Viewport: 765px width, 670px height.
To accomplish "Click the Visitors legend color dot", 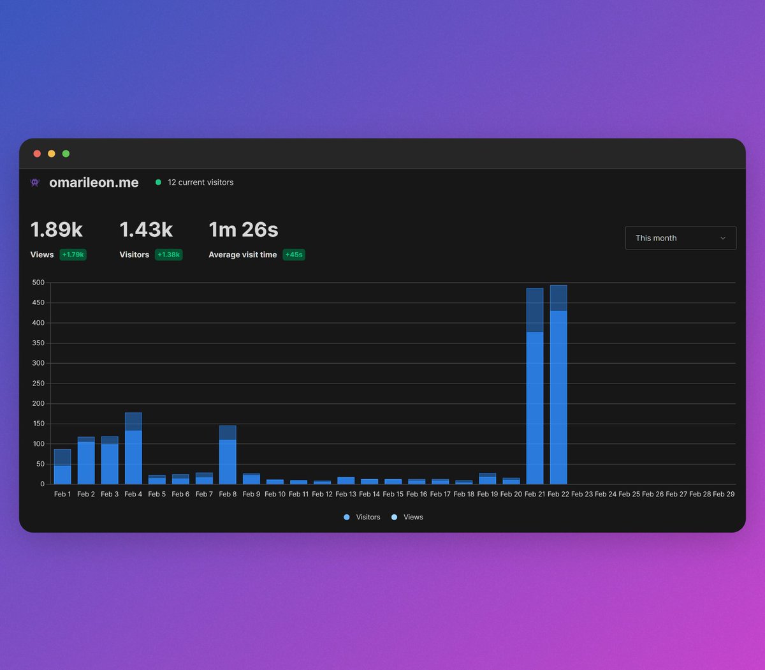I will coord(347,517).
